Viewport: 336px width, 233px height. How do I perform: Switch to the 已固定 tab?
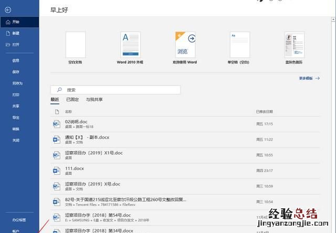[x=72, y=99]
